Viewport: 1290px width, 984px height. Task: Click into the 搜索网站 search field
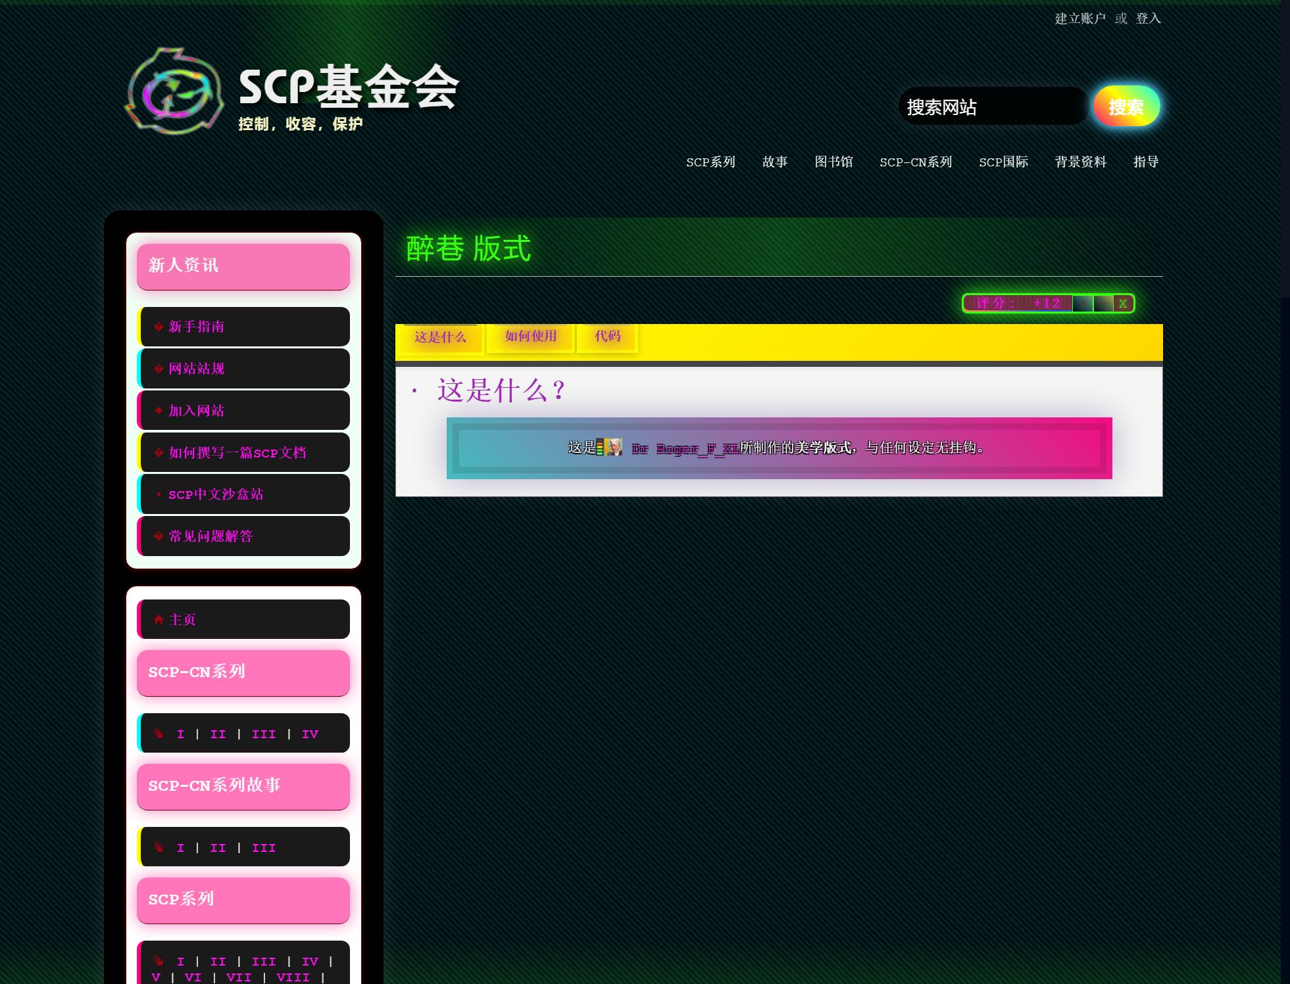992,106
